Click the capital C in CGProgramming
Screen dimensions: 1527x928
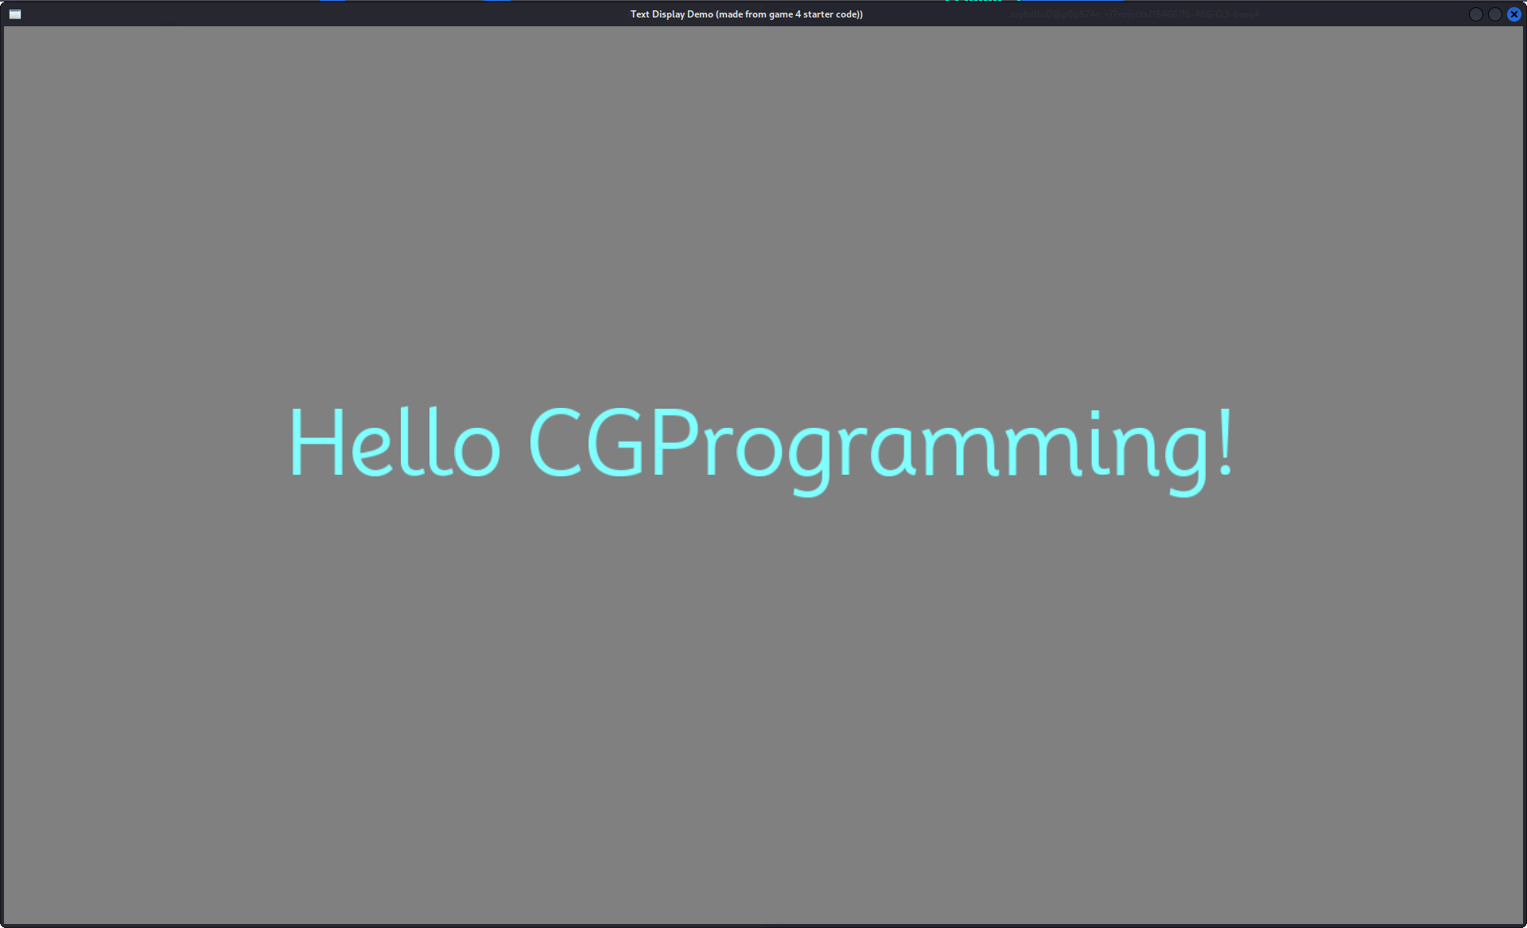click(x=555, y=442)
